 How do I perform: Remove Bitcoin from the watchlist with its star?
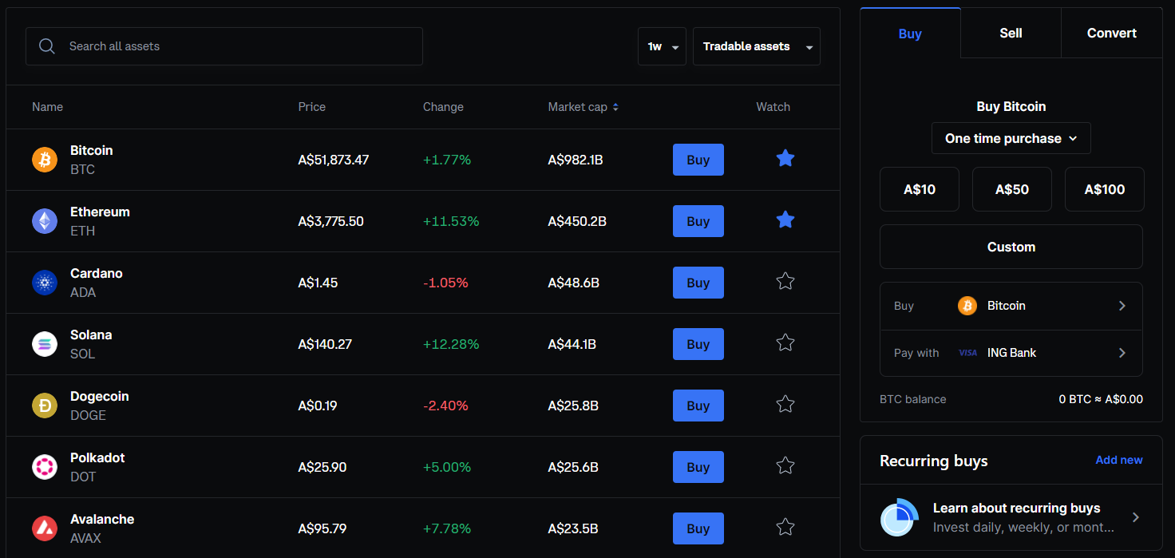pyautogui.click(x=785, y=159)
